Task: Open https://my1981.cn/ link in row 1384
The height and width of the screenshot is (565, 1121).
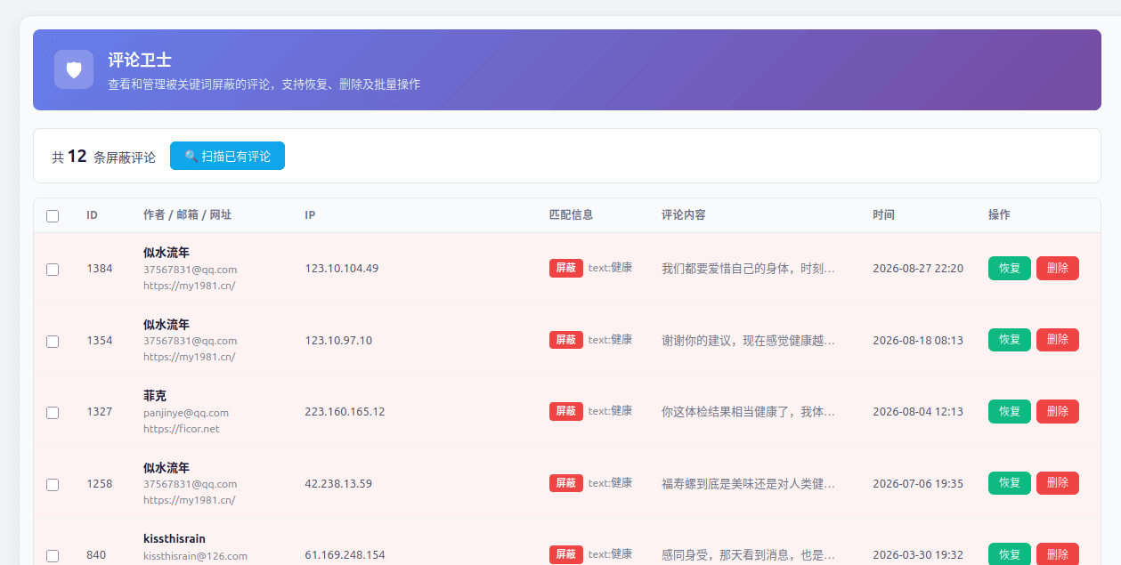Action: [x=189, y=286]
